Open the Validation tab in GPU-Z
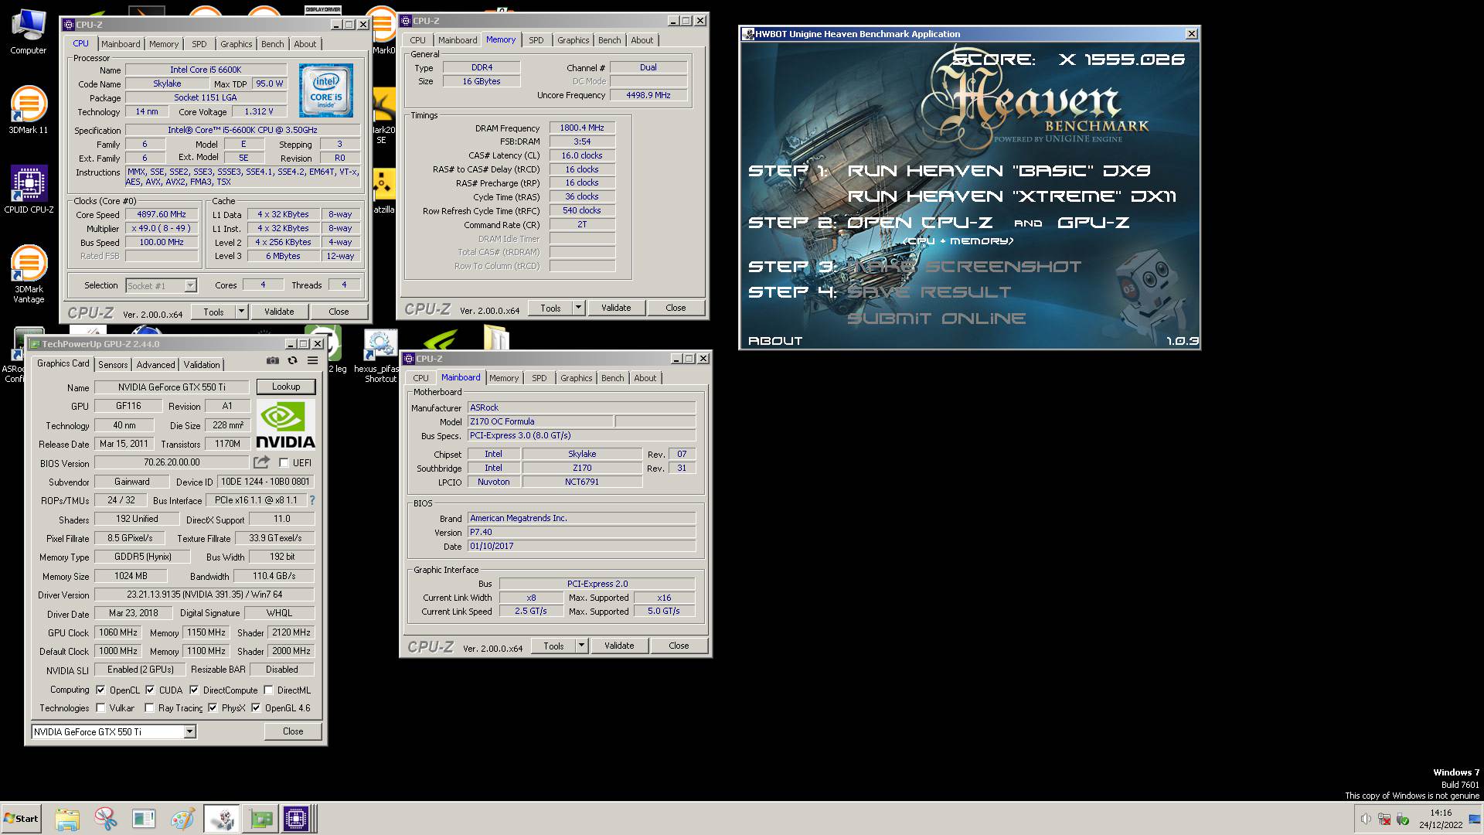The height and width of the screenshot is (835, 1484). [x=202, y=365]
